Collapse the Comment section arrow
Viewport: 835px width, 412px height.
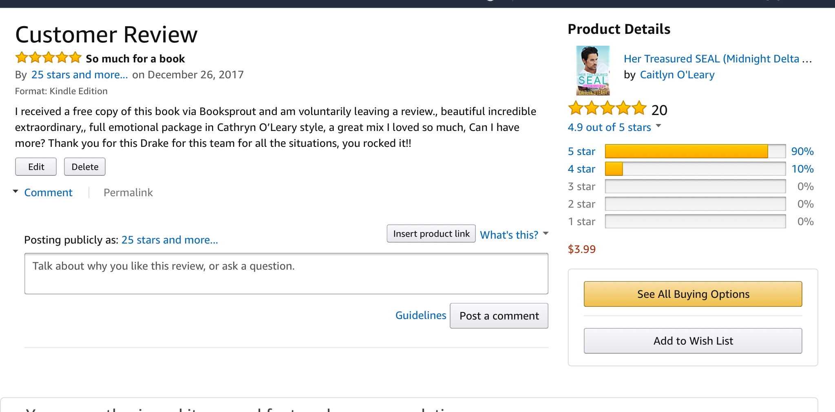pyautogui.click(x=15, y=192)
